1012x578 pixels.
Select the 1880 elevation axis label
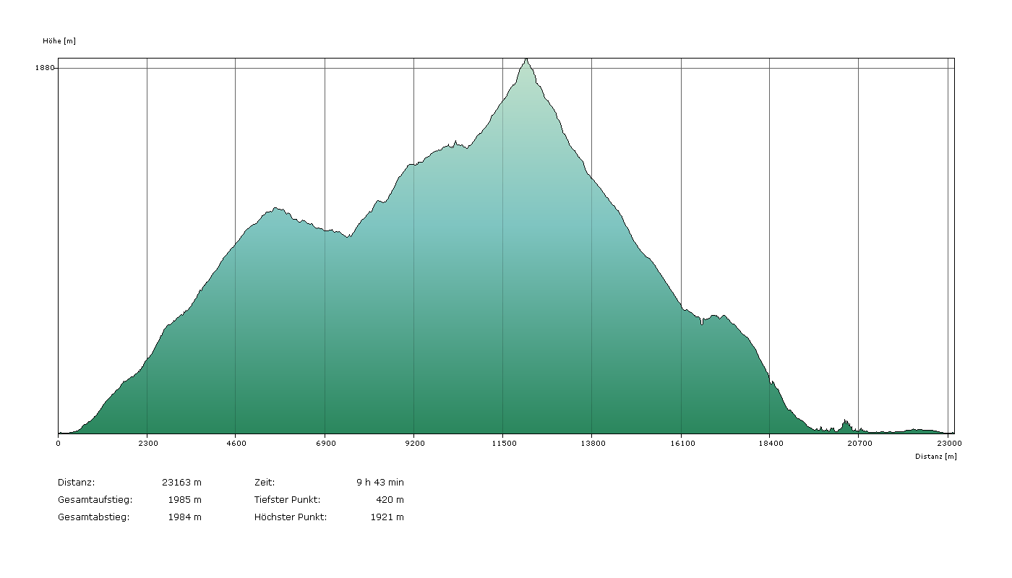click(45, 68)
